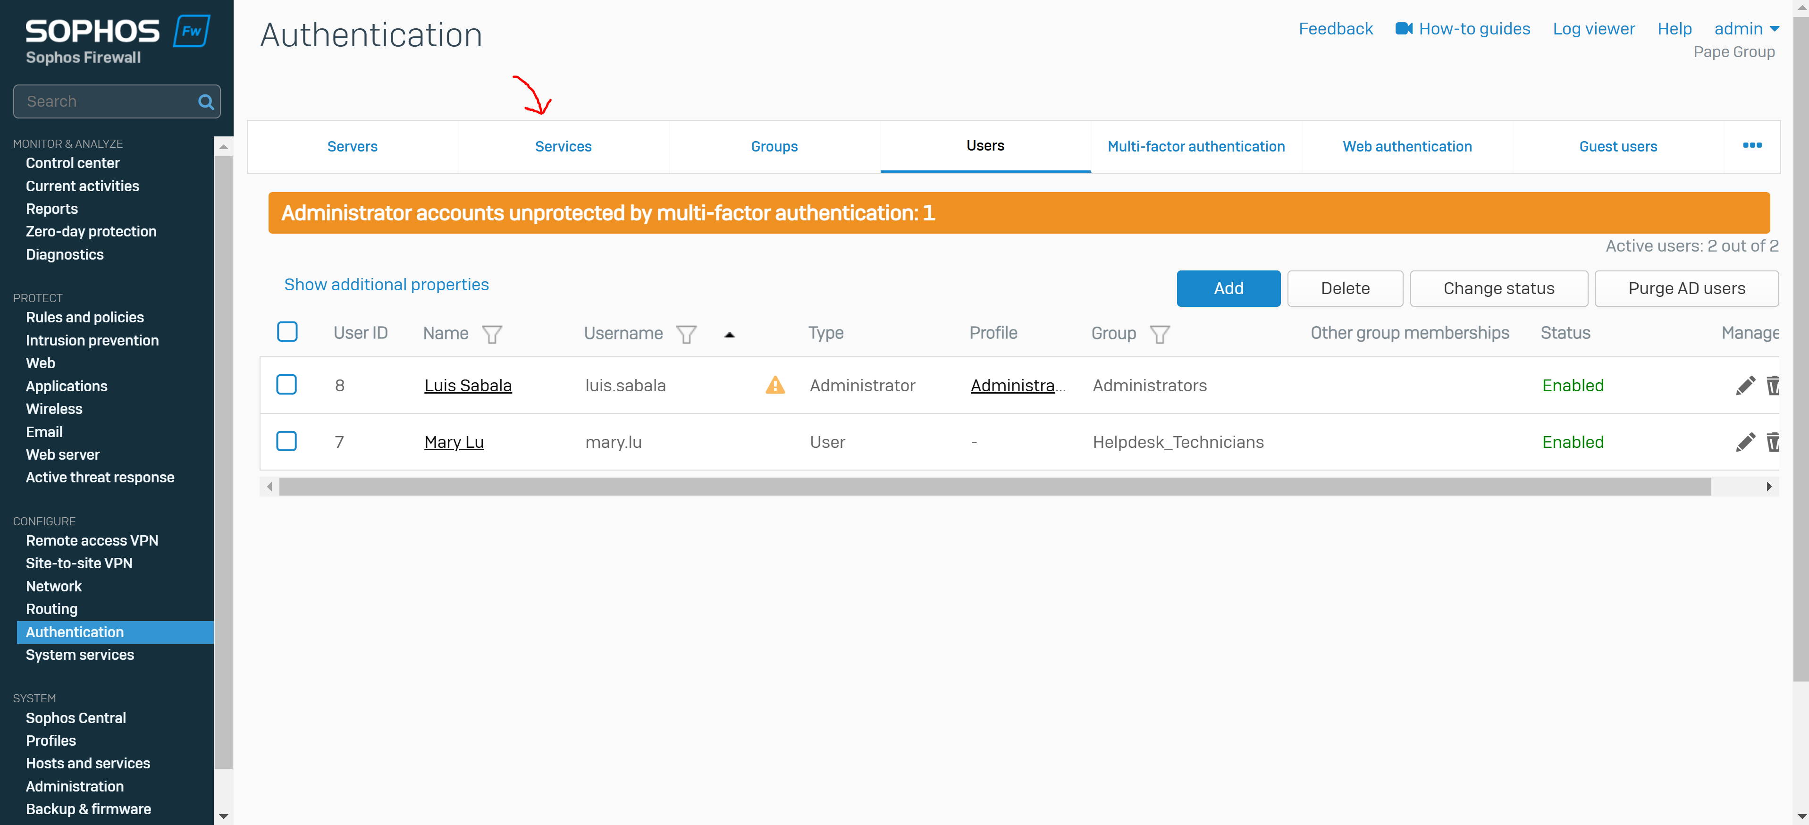Screen dimensions: 1809x825
Task: Open Wireless in sidebar
Action: [54, 409]
